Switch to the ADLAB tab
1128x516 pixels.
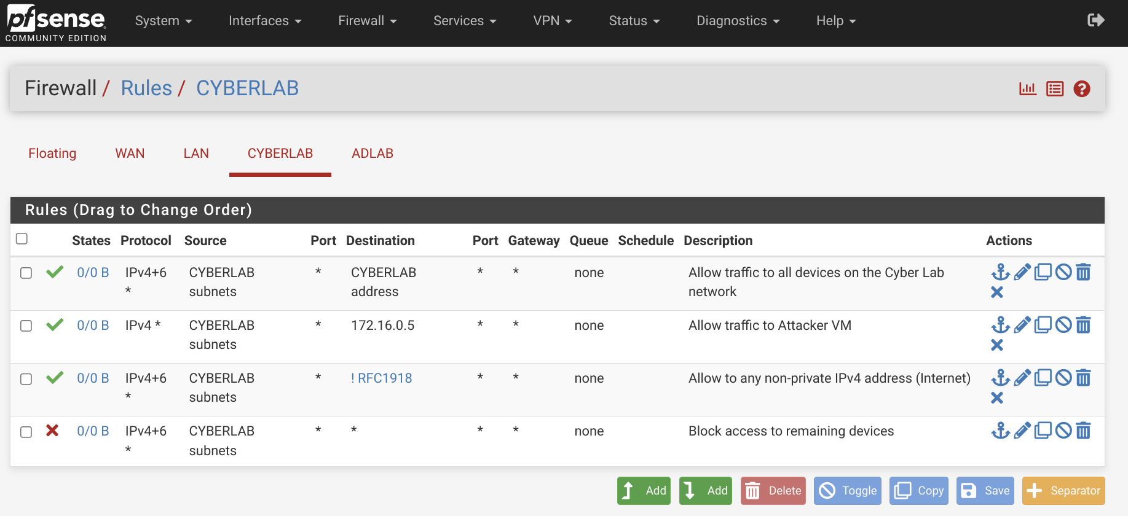point(373,154)
